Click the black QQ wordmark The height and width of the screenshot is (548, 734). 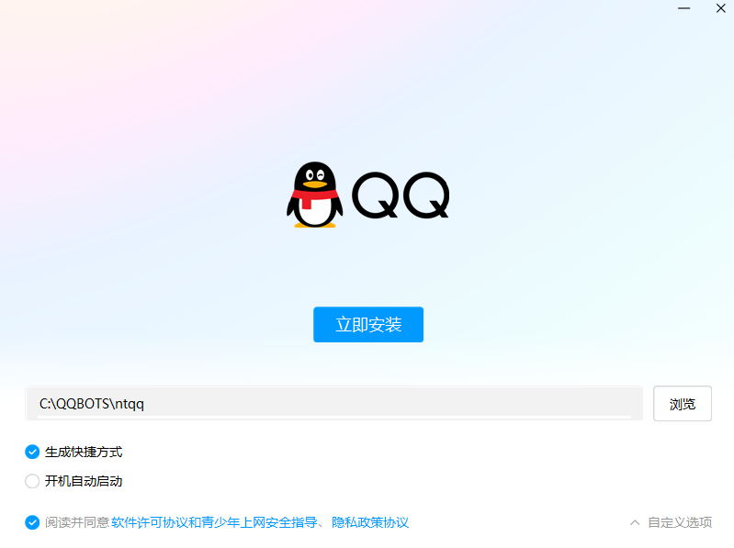tap(401, 195)
